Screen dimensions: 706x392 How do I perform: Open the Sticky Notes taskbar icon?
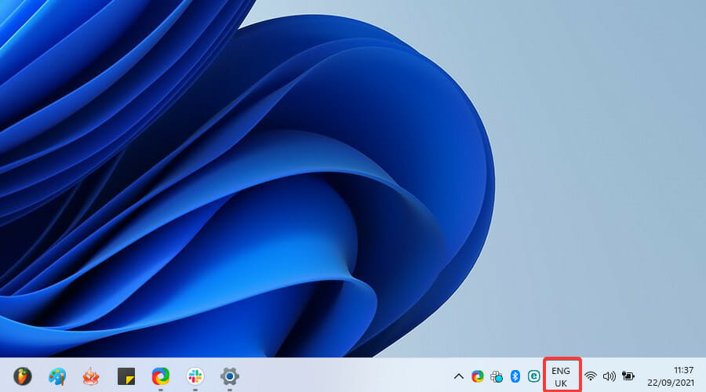(126, 376)
